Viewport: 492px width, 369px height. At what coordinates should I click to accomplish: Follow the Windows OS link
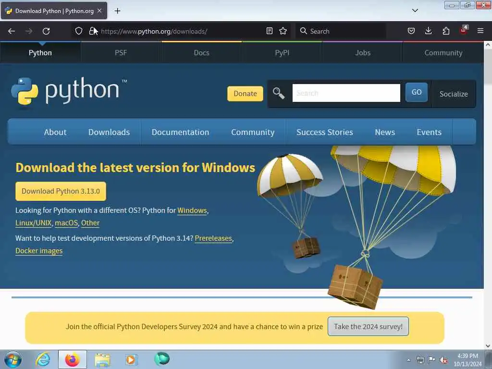tap(192, 210)
